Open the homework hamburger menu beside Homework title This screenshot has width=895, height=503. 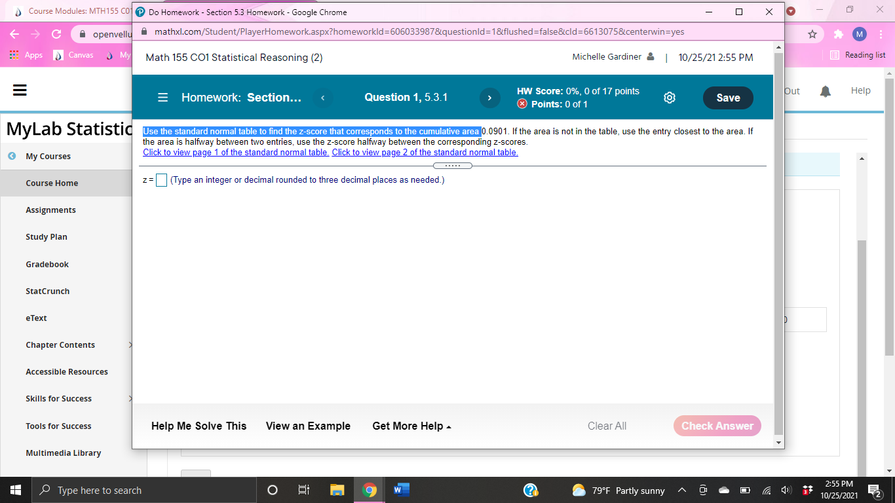[x=163, y=98]
